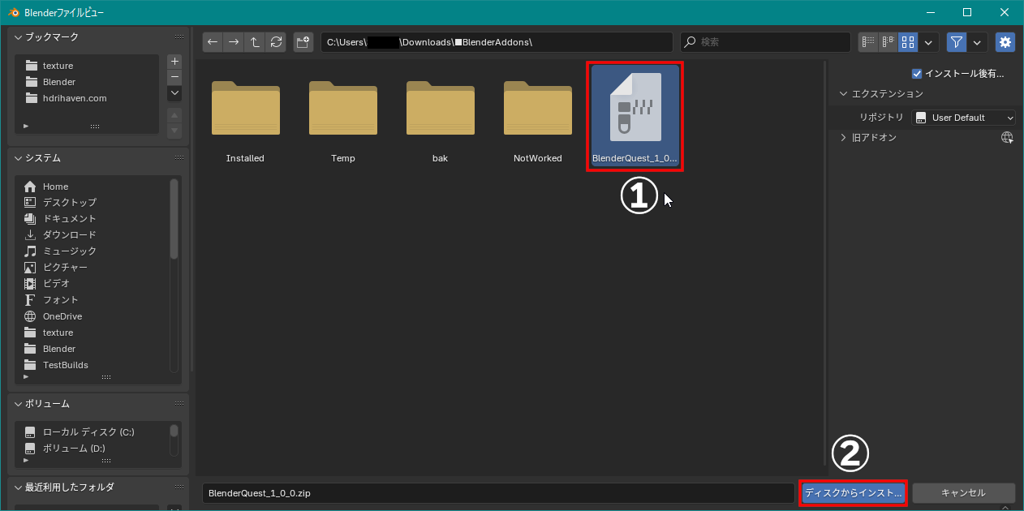Viewport: 1024px width, 511px height.
Task: Click the キャンセル button
Action: (964, 492)
